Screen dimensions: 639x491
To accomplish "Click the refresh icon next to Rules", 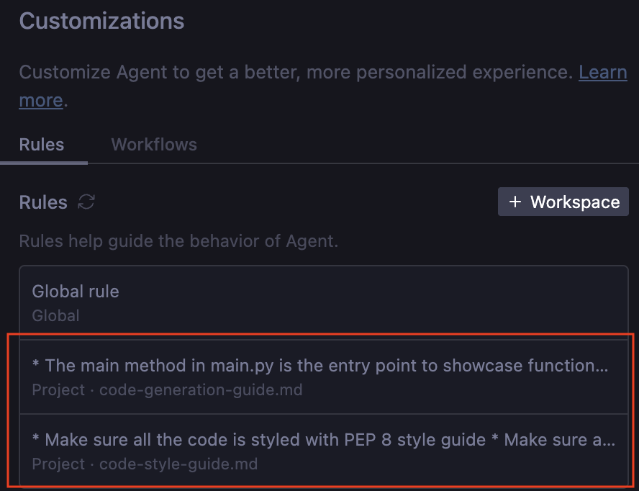I will pos(86,202).
